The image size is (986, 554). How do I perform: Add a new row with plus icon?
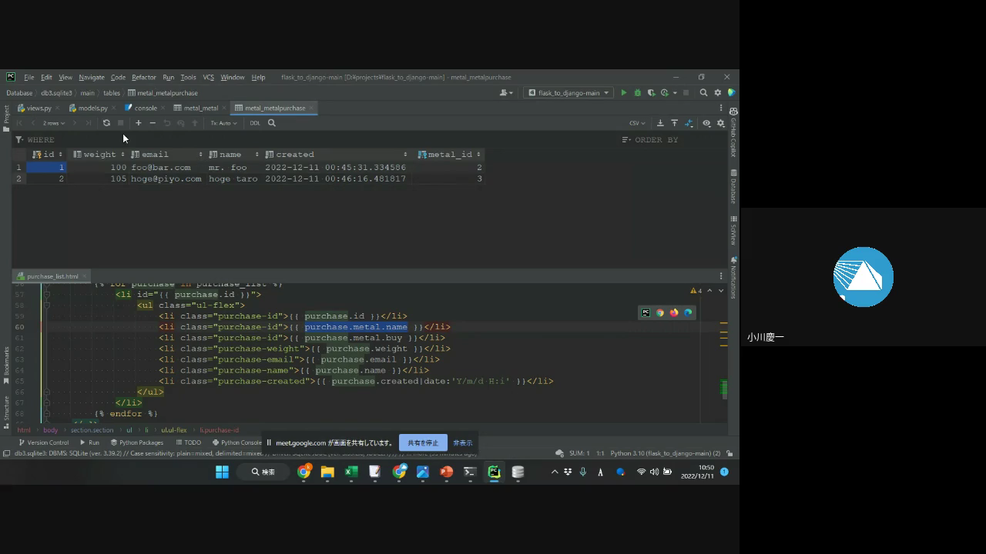pos(139,123)
